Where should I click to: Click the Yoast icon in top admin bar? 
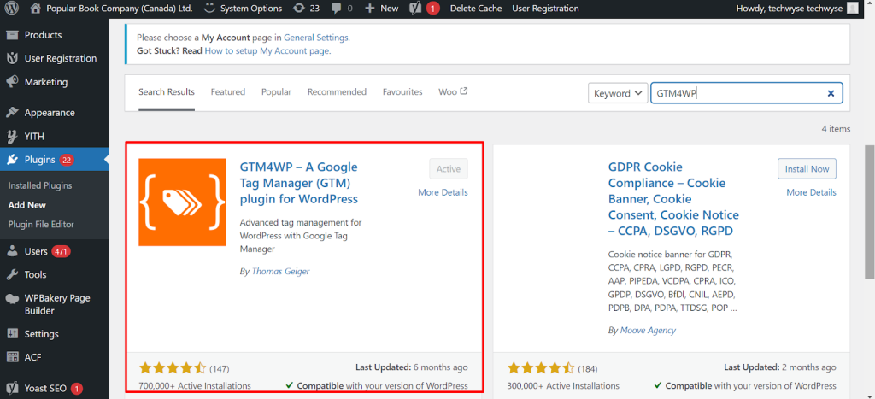414,9
